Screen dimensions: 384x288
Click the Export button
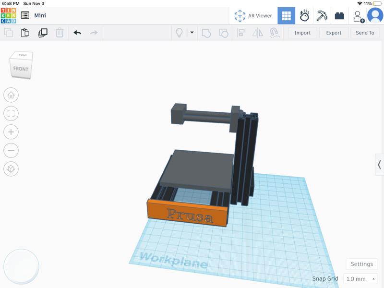(x=333, y=33)
